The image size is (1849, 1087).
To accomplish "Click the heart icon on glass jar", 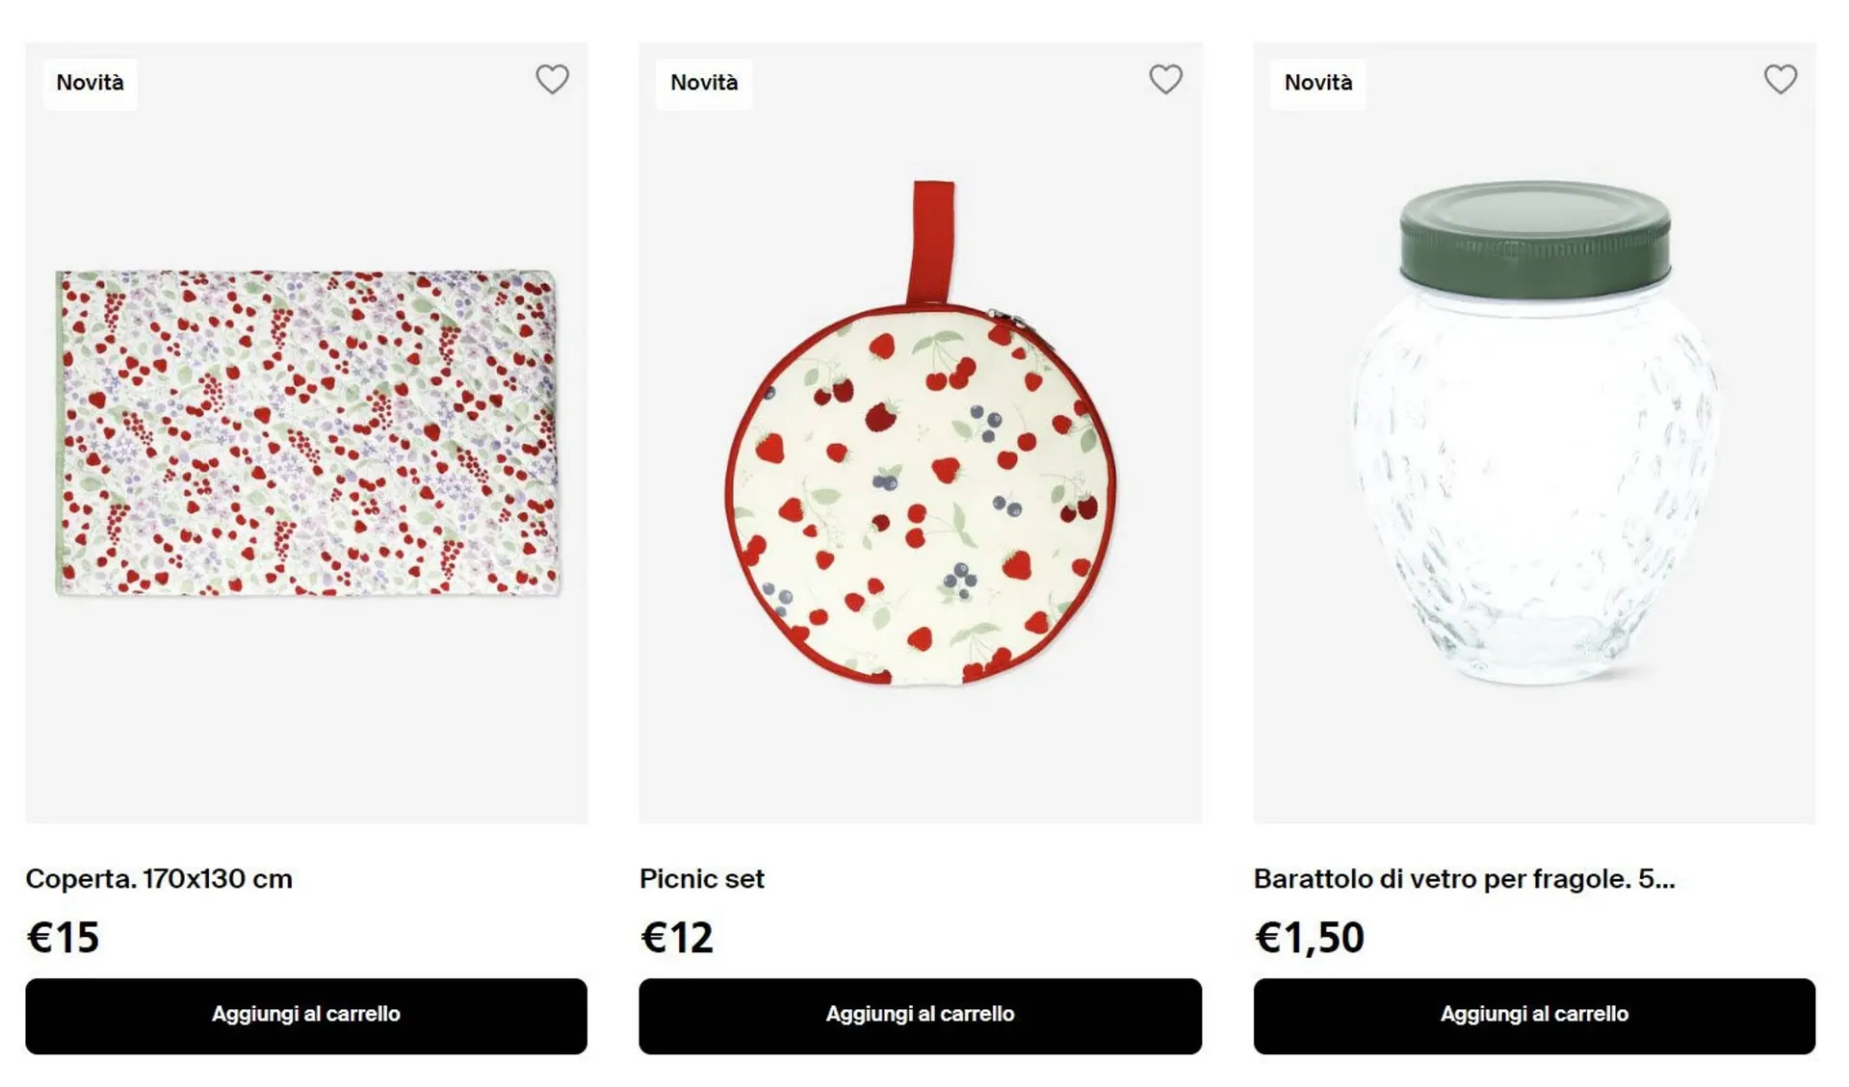I will 1780,79.
